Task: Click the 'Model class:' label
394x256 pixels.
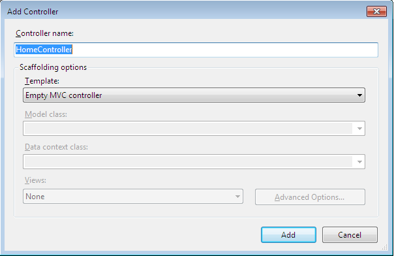Action: 46,114
